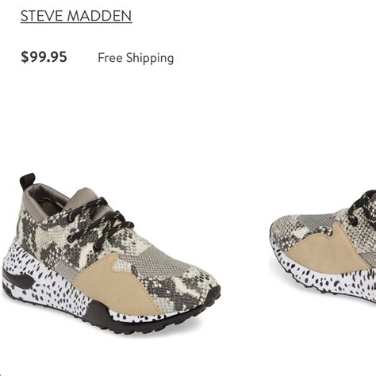
Task: Click the black heel pull tab on left sneaker
Action: [x=27, y=181]
